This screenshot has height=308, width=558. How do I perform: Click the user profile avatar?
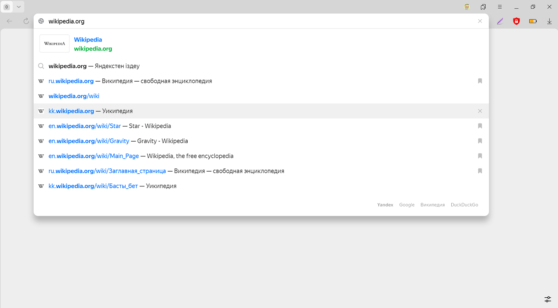467,7
